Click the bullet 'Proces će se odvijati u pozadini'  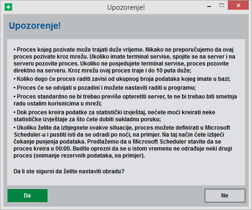[x=105, y=88]
